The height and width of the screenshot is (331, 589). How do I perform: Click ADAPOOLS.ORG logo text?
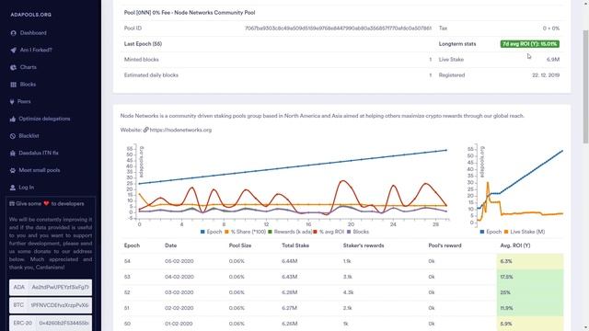tap(30, 15)
